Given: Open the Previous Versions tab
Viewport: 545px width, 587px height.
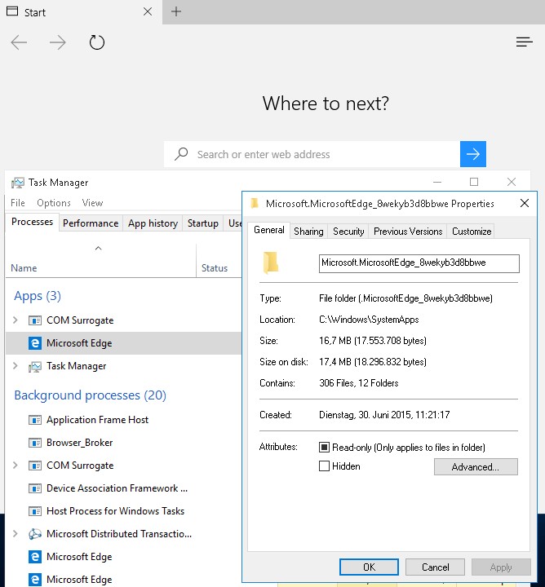Looking at the screenshot, I should pyautogui.click(x=408, y=232).
